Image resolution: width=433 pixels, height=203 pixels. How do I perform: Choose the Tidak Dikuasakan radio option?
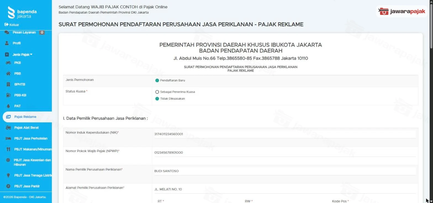point(157,99)
